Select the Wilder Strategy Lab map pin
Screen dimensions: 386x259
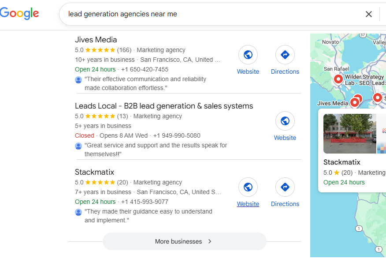tap(338, 79)
